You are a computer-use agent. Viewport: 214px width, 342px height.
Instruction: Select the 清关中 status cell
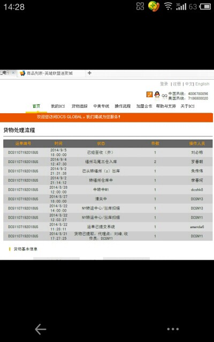coord(101,199)
